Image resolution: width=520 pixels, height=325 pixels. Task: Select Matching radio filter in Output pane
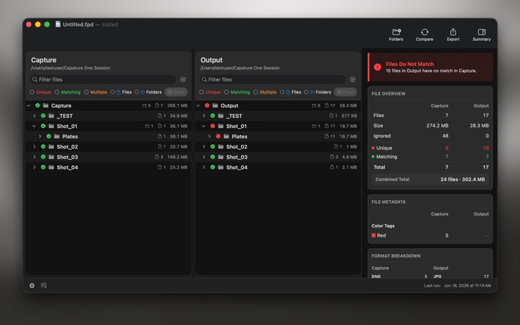(x=226, y=92)
